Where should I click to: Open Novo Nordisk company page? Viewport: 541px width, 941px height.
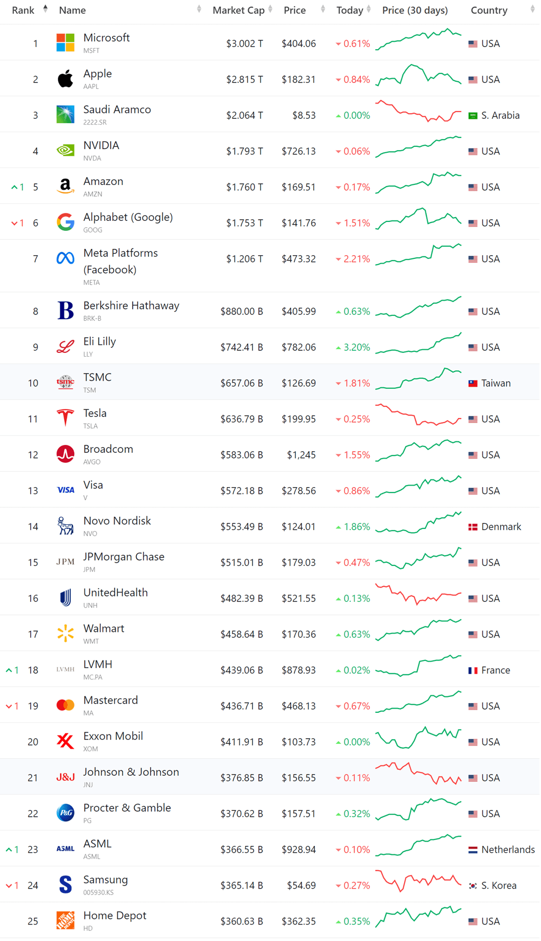[x=117, y=521]
